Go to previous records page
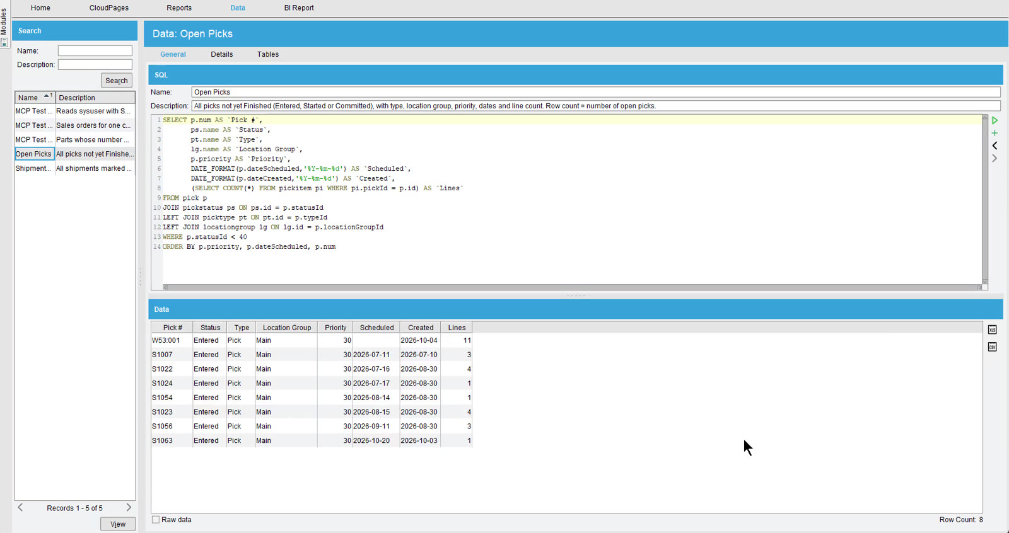The width and height of the screenshot is (1009, 533). (x=21, y=507)
